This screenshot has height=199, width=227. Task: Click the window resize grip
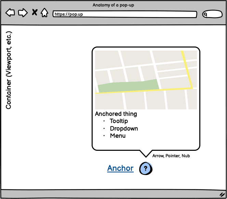[221, 194]
